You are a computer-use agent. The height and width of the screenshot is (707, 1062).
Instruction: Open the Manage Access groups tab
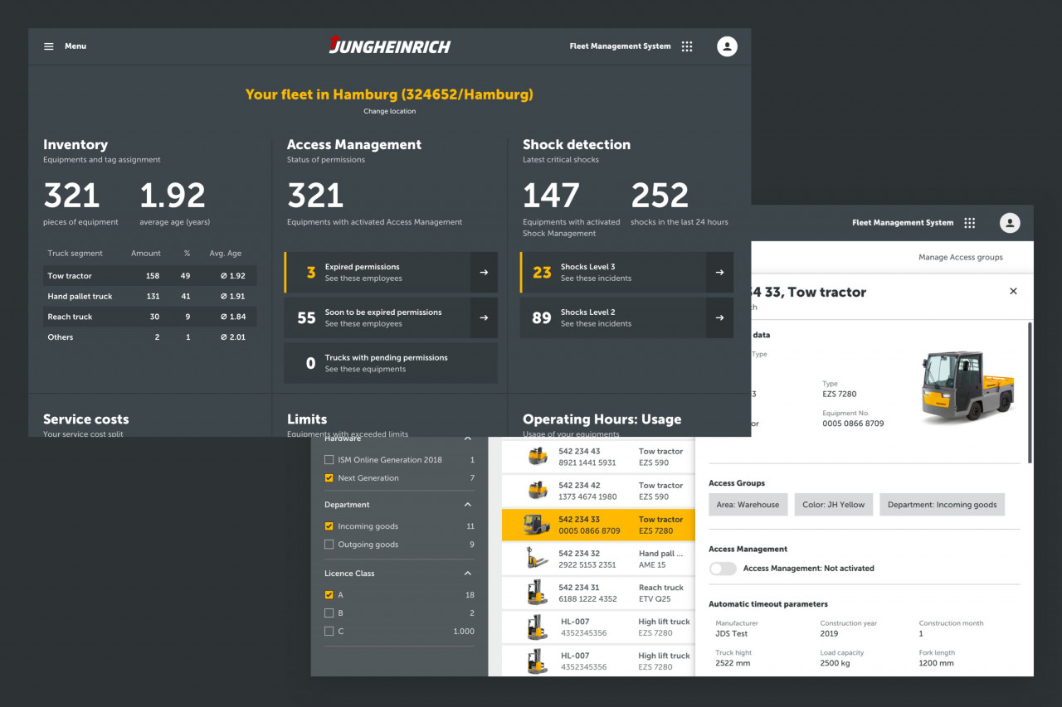[x=960, y=258]
